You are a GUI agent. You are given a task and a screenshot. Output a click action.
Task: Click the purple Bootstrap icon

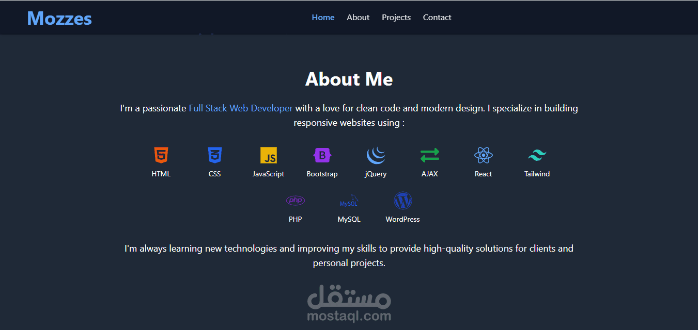[322, 155]
